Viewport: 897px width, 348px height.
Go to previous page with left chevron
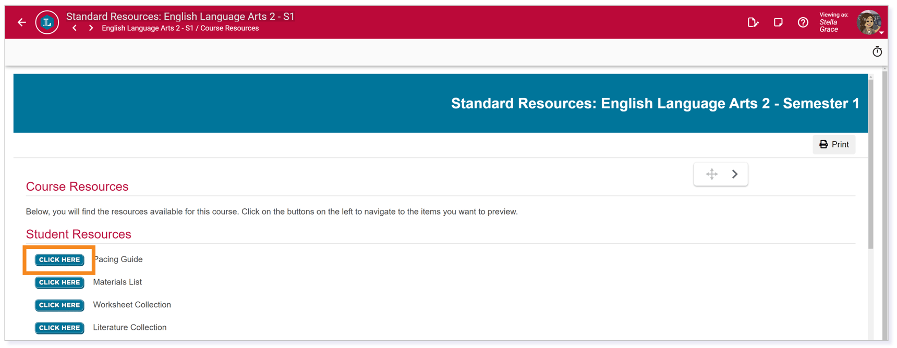(x=75, y=28)
